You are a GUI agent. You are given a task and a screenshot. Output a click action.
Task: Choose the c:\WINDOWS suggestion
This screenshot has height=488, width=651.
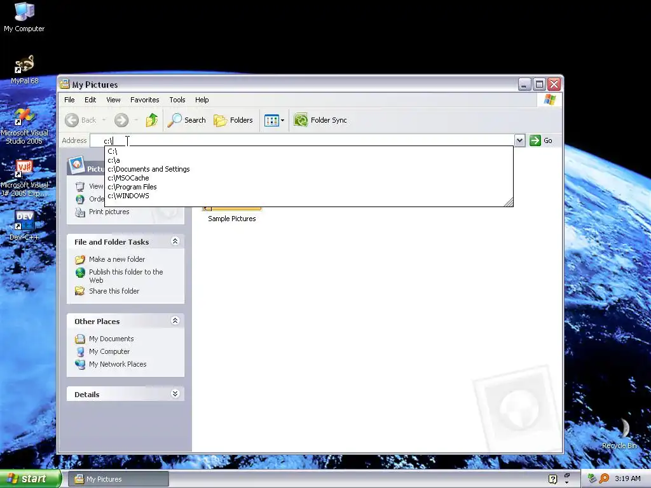coord(309,196)
